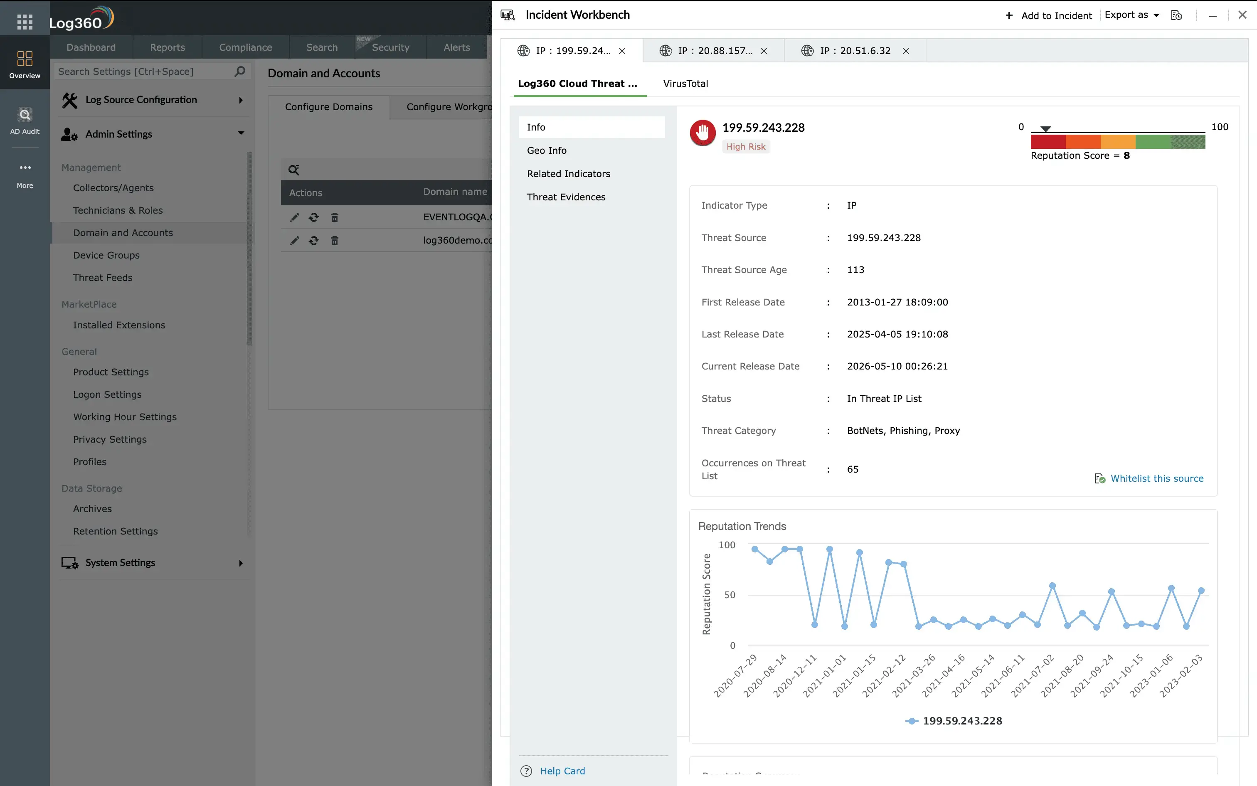This screenshot has height=786, width=1257.
Task: Expand Log Source Configuration section
Action: 241,100
